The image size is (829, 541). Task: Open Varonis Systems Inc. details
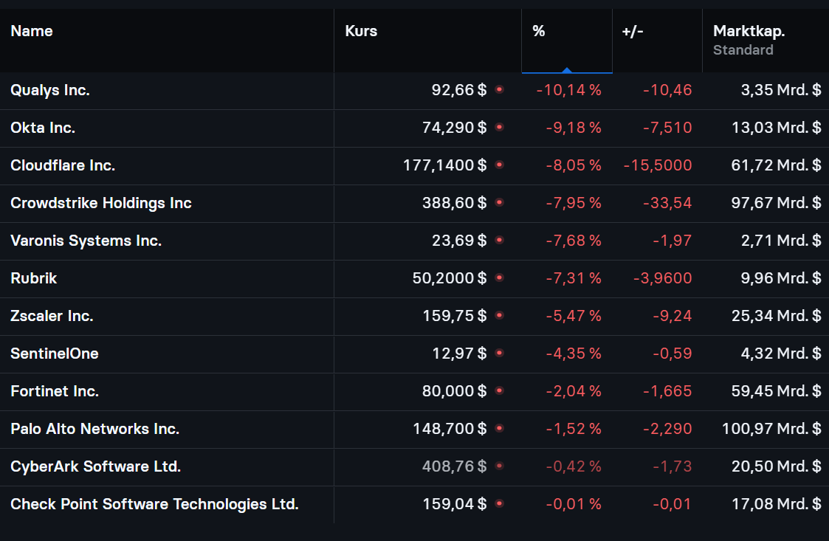coord(86,241)
